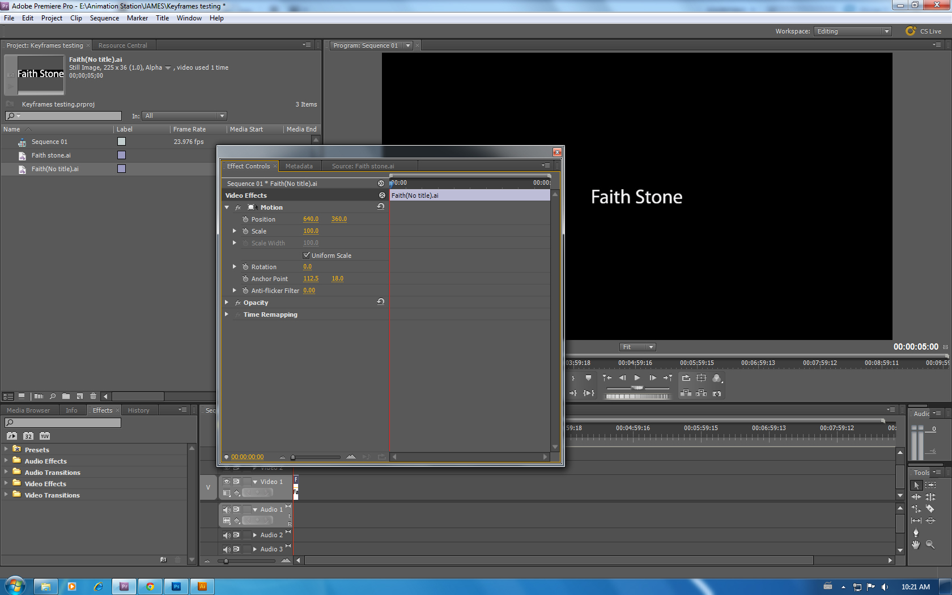Click the Anti-flicker Filter value 0.00
Viewport: 952px width, 595px height.
pos(309,291)
